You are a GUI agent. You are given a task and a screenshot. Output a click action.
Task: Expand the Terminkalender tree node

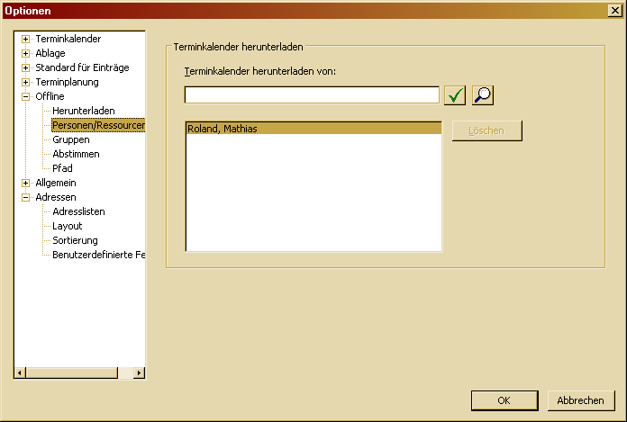[26, 39]
